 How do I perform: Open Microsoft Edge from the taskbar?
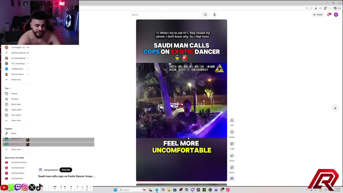[x=157, y=190]
